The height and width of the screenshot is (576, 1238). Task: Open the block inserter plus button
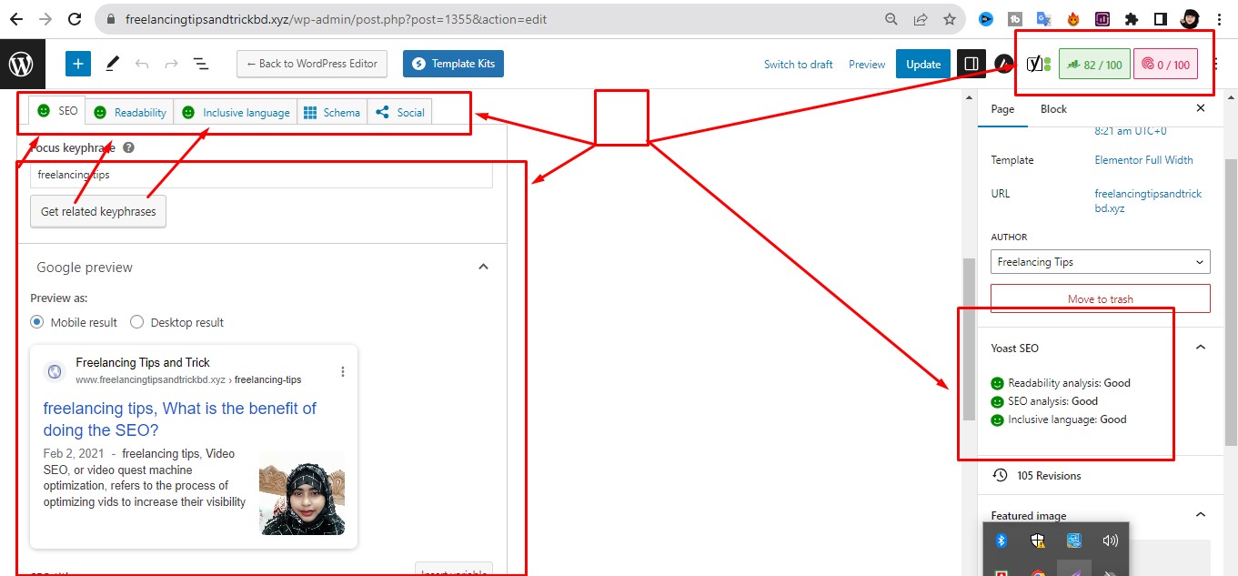(78, 64)
